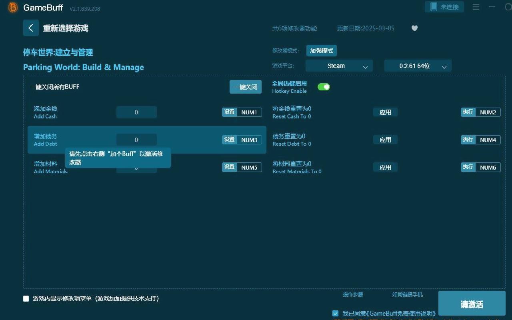Click 设置 for Add Debt hotkey
This screenshot has height=320, width=512.
(x=229, y=140)
